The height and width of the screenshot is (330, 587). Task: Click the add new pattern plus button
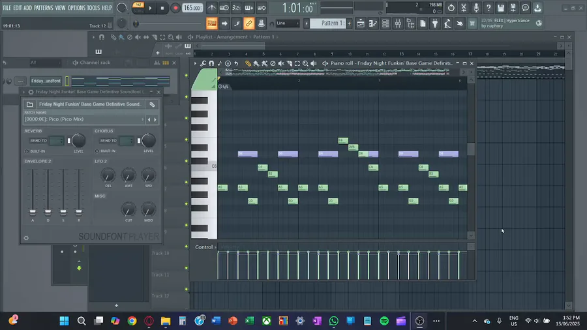tap(350, 23)
